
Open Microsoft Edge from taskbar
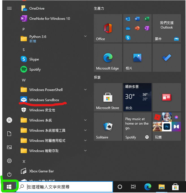click(x=148, y=187)
